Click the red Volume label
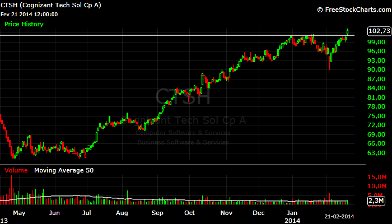The height and width of the screenshot is (224, 392). pos(16,170)
